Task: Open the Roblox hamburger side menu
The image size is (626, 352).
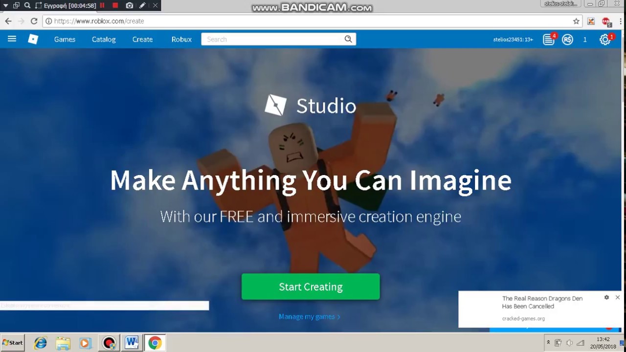Action: coord(12,39)
